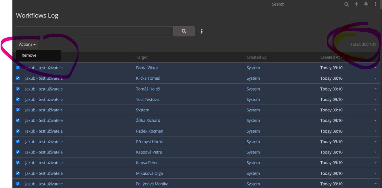Uncheck the row with Radek Kocman

pos(18,131)
